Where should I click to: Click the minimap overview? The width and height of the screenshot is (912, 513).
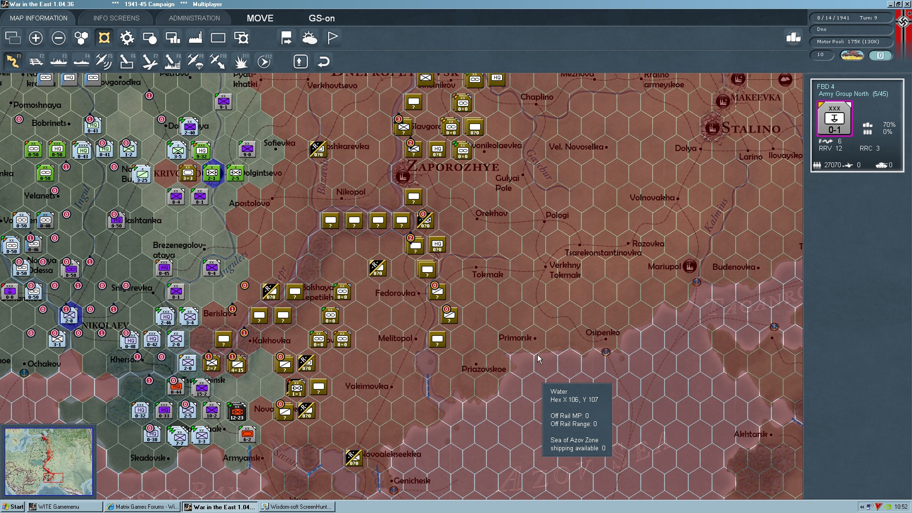coord(48,462)
